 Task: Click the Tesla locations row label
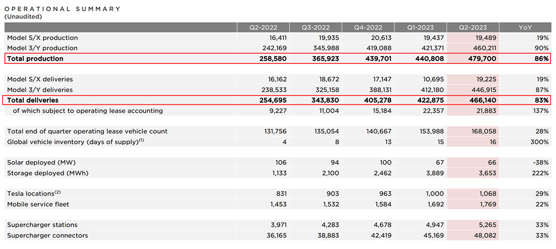coord(34,193)
